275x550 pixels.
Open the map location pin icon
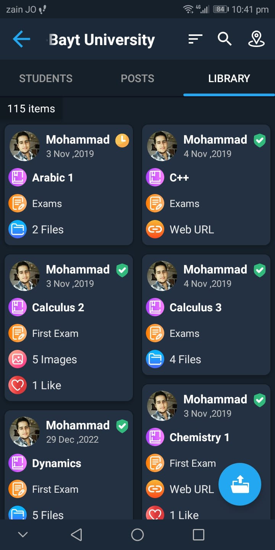click(x=256, y=39)
